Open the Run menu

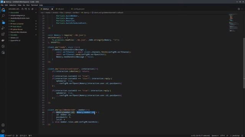pos(28,5)
